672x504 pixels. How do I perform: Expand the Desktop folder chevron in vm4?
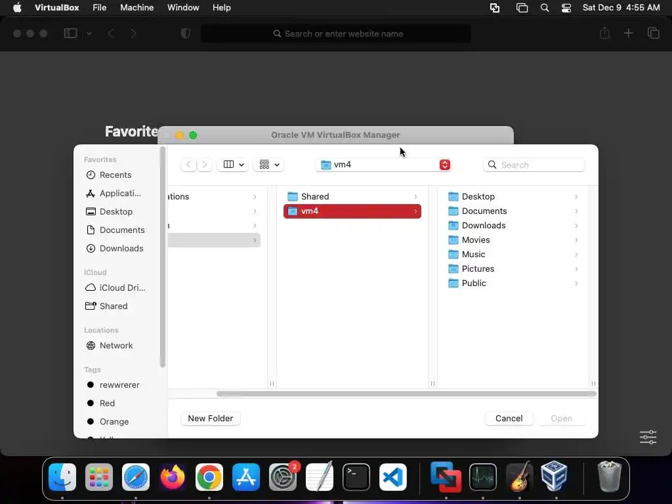point(576,197)
